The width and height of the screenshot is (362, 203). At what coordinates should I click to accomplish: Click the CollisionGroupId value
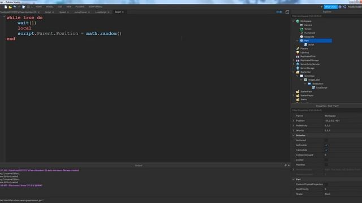point(326,155)
